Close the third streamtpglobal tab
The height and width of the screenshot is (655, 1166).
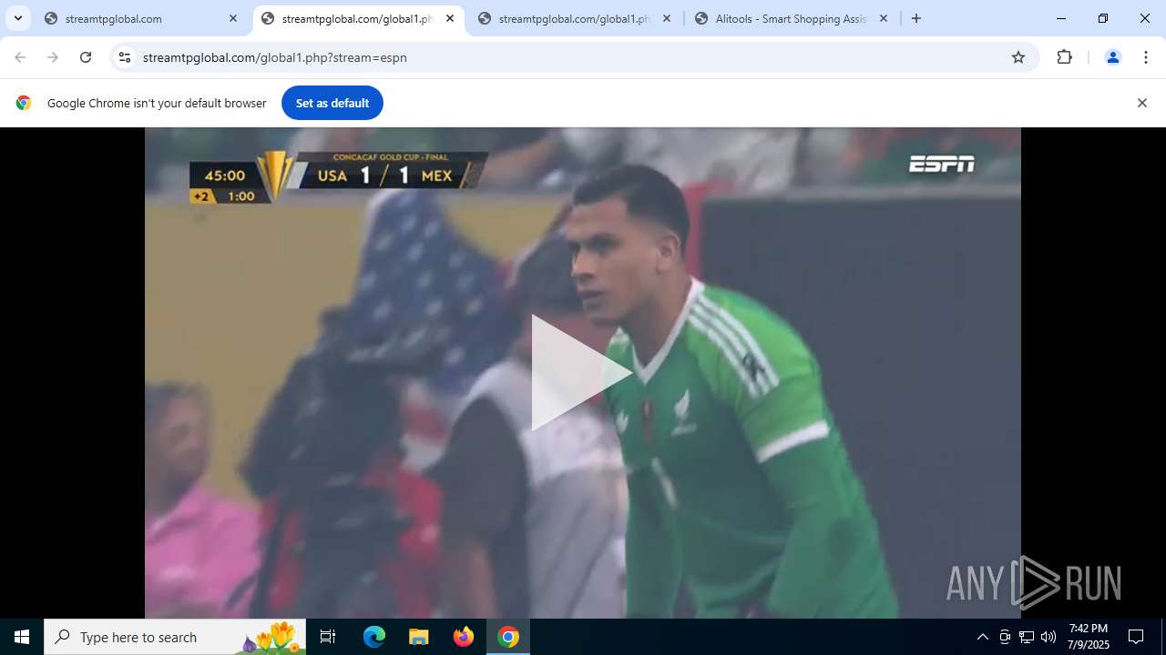(x=667, y=18)
